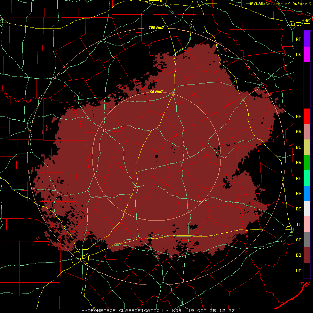Image resolution: width=313 pixels, height=313 pixels.
Task: Pick the RA light green legend swatch
Action: pos(307,178)
